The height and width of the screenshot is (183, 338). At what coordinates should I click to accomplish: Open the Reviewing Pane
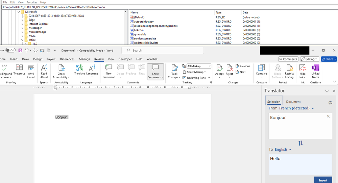(x=194, y=78)
